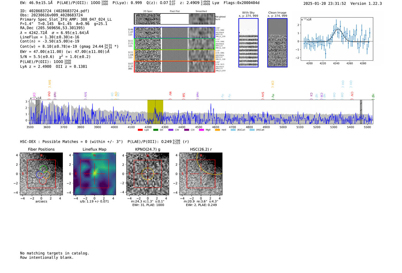Click the '2D Spec' column header
This screenshot has height=273, width=402.
[x=148, y=11]
